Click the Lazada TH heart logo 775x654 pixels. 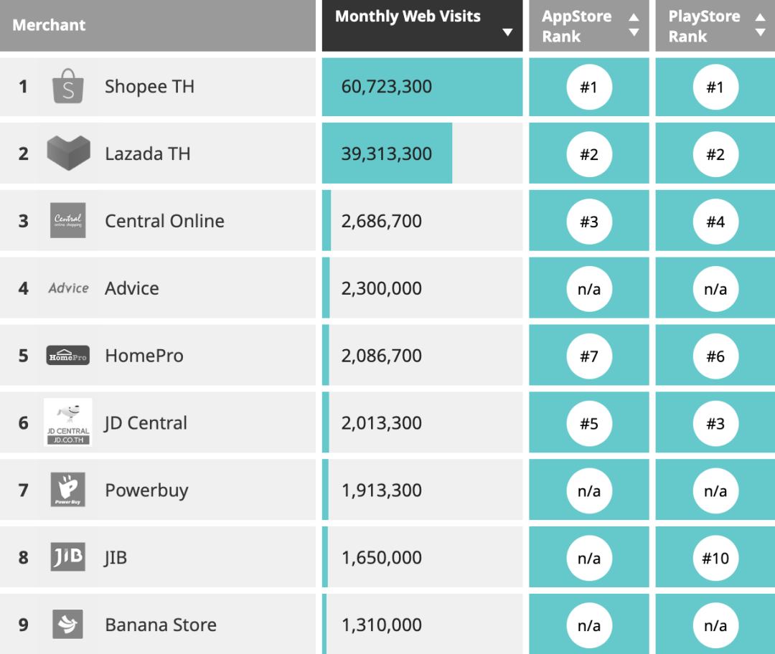tap(69, 153)
